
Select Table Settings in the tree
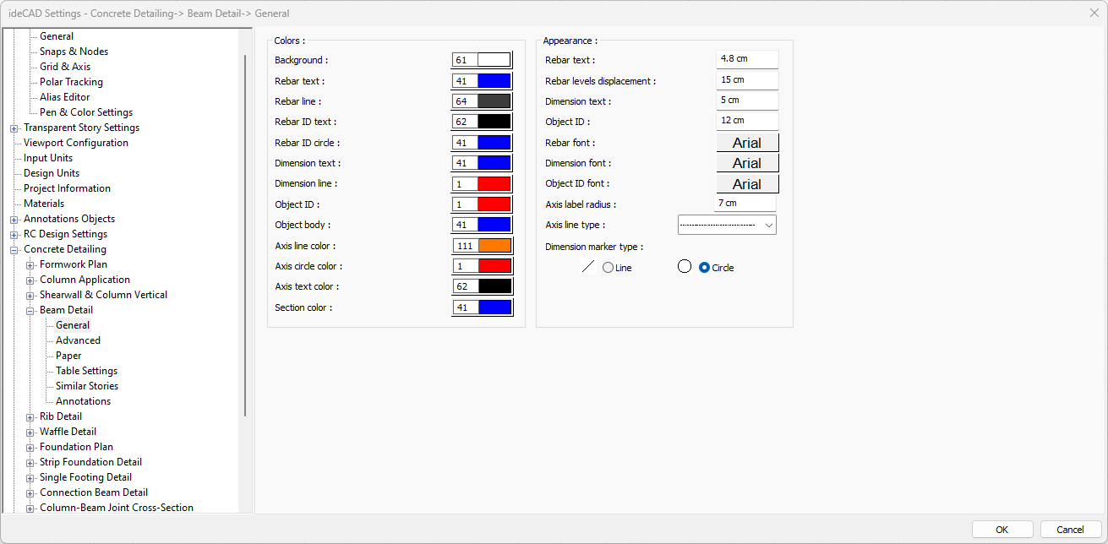coord(86,371)
